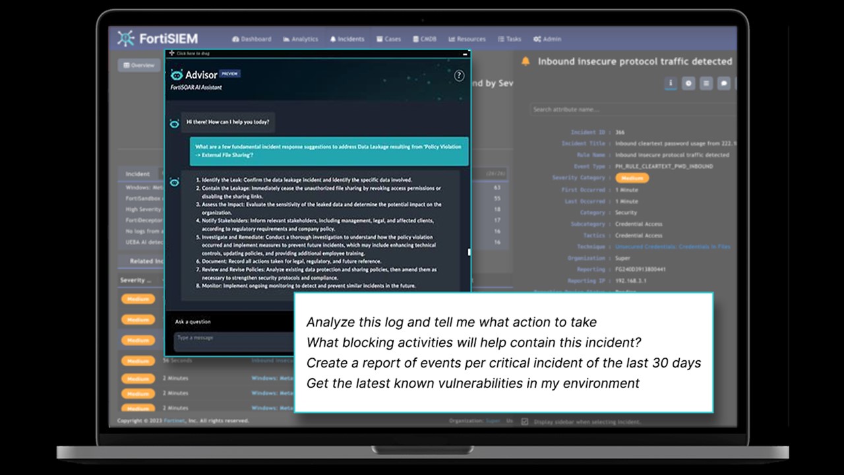Click the Medium severity badge in the incident details

point(632,178)
